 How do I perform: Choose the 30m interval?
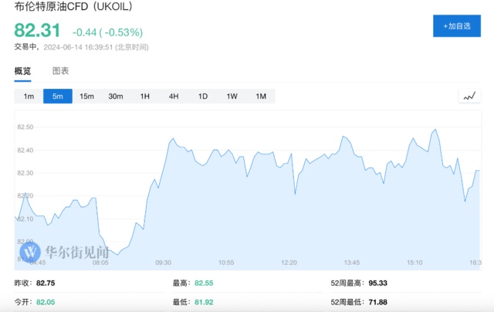[116, 97]
